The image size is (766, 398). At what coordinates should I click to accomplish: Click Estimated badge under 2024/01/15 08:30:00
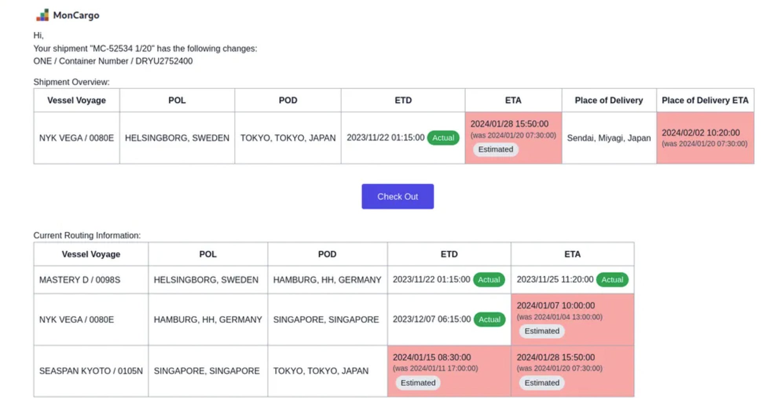[x=418, y=383]
